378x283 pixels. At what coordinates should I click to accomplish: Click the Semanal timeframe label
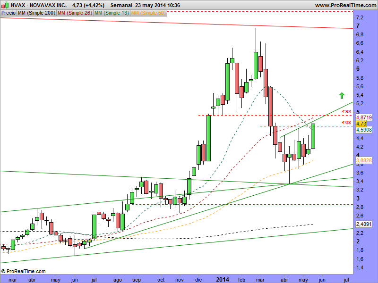[x=121, y=5]
